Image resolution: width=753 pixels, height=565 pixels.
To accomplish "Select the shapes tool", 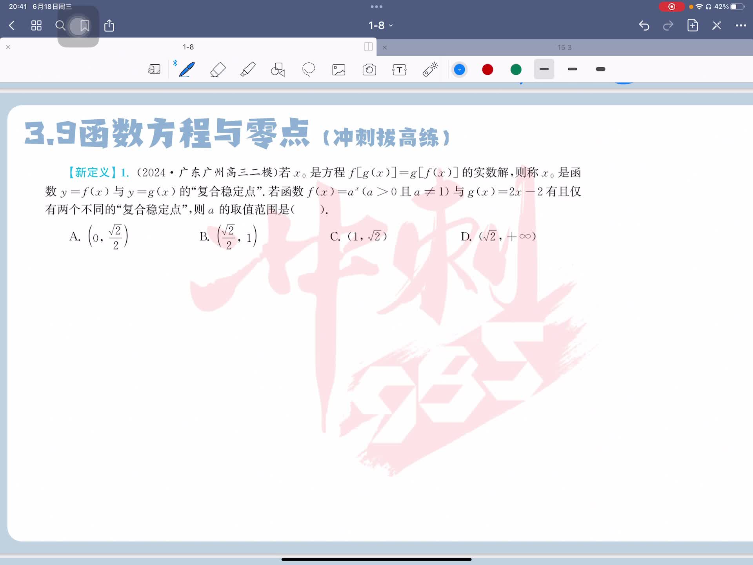I will pos(278,69).
